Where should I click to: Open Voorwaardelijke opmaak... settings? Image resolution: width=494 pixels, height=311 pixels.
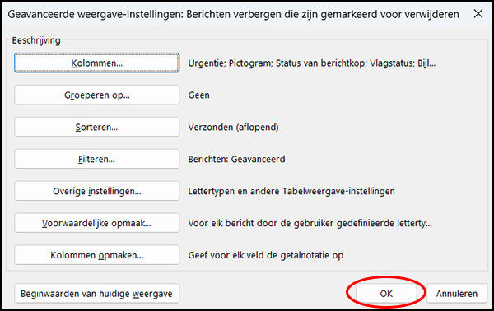point(96,223)
